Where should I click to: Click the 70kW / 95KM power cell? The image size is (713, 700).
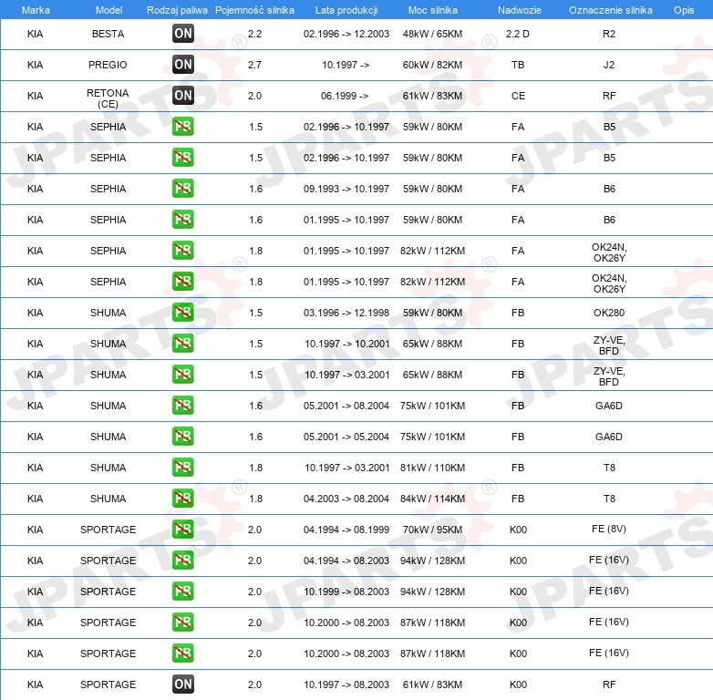coord(432,529)
